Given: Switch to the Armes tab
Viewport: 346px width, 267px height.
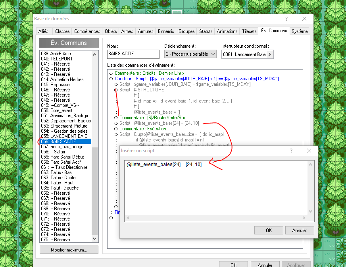Looking at the screenshot, I should (127, 31).
